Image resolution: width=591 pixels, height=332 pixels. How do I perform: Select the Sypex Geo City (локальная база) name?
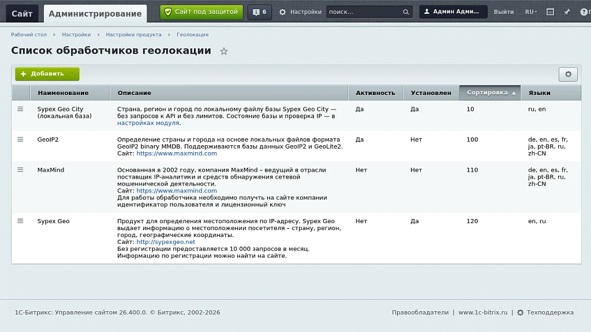(65, 112)
